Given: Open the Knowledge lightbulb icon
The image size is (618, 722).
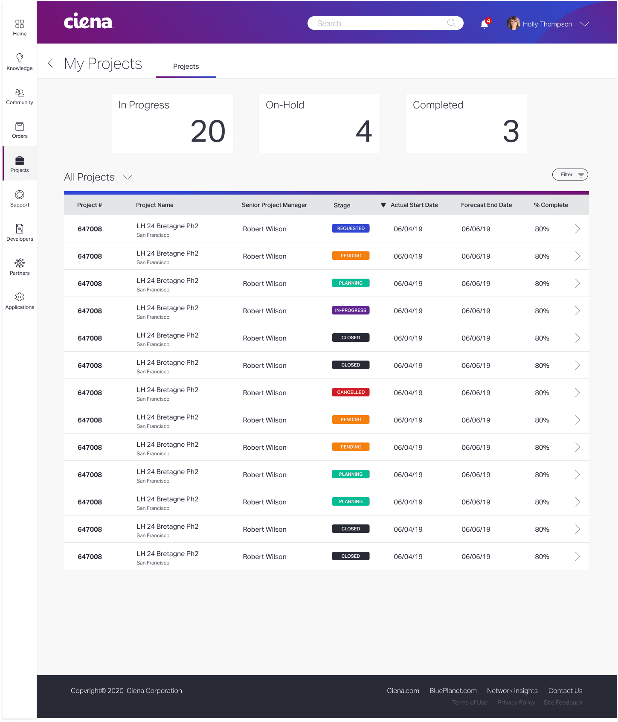Looking at the screenshot, I should point(20,58).
